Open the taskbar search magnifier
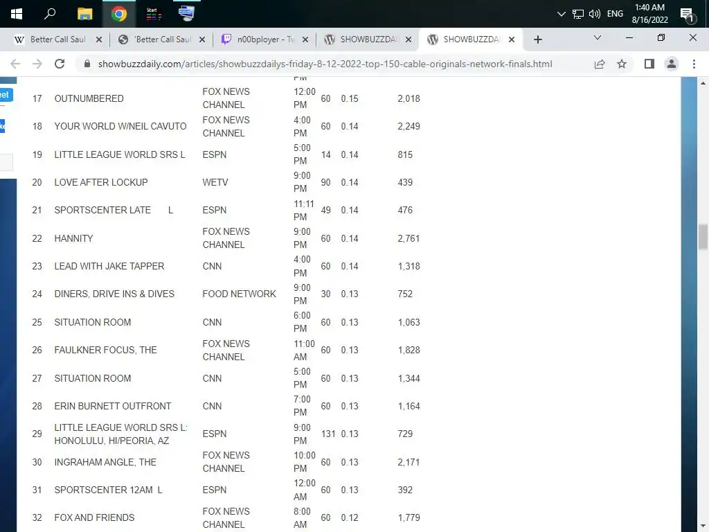The height and width of the screenshot is (532, 709). (x=50, y=14)
